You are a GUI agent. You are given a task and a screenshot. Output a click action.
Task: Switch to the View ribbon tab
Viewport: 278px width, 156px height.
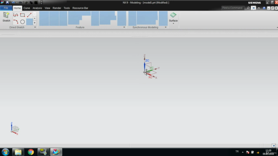point(47,8)
